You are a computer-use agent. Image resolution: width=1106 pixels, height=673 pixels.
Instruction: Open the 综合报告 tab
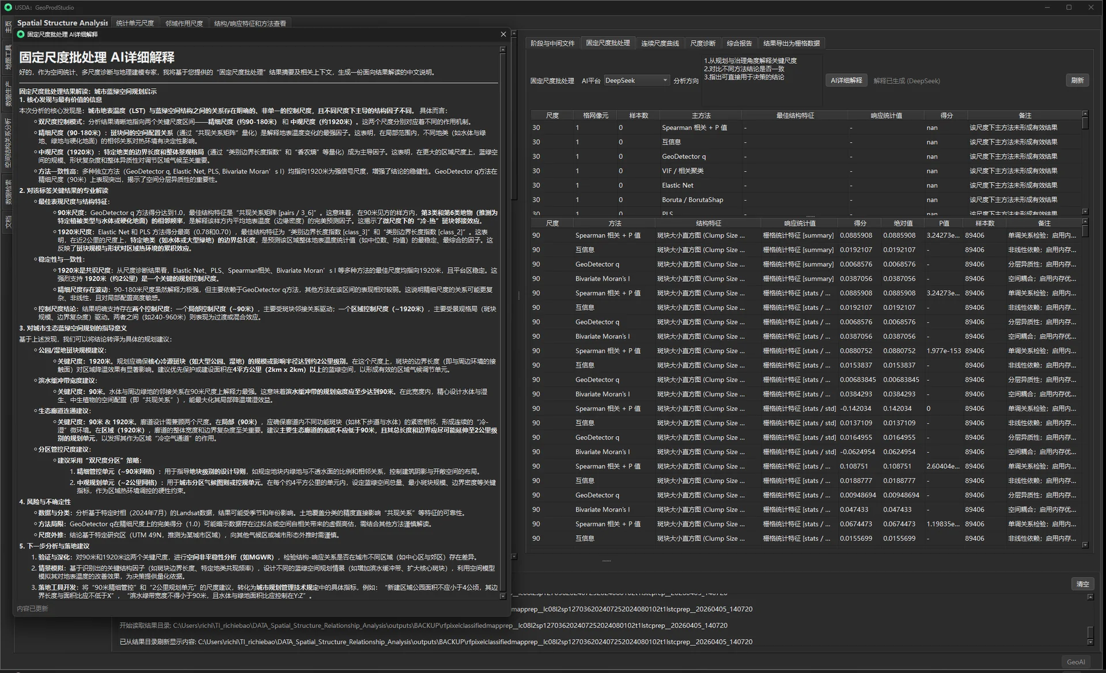pos(739,43)
